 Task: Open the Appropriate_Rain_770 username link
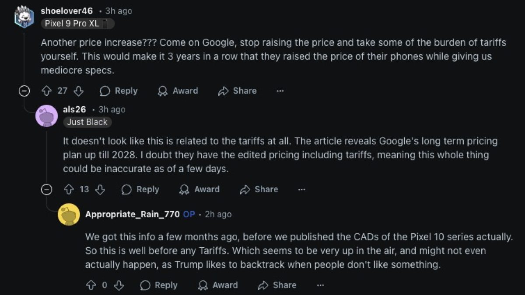132,214
